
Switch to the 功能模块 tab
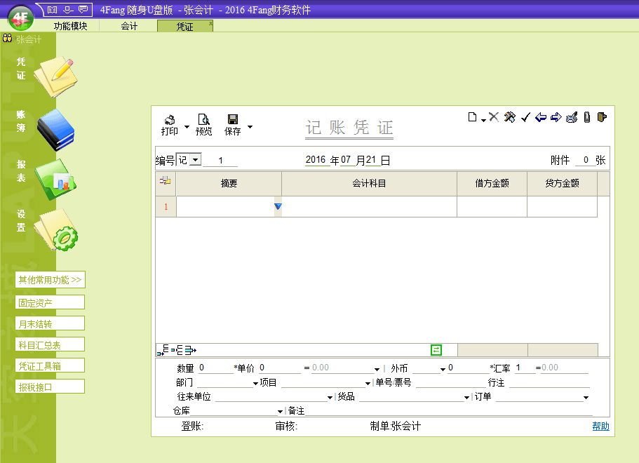tap(70, 26)
